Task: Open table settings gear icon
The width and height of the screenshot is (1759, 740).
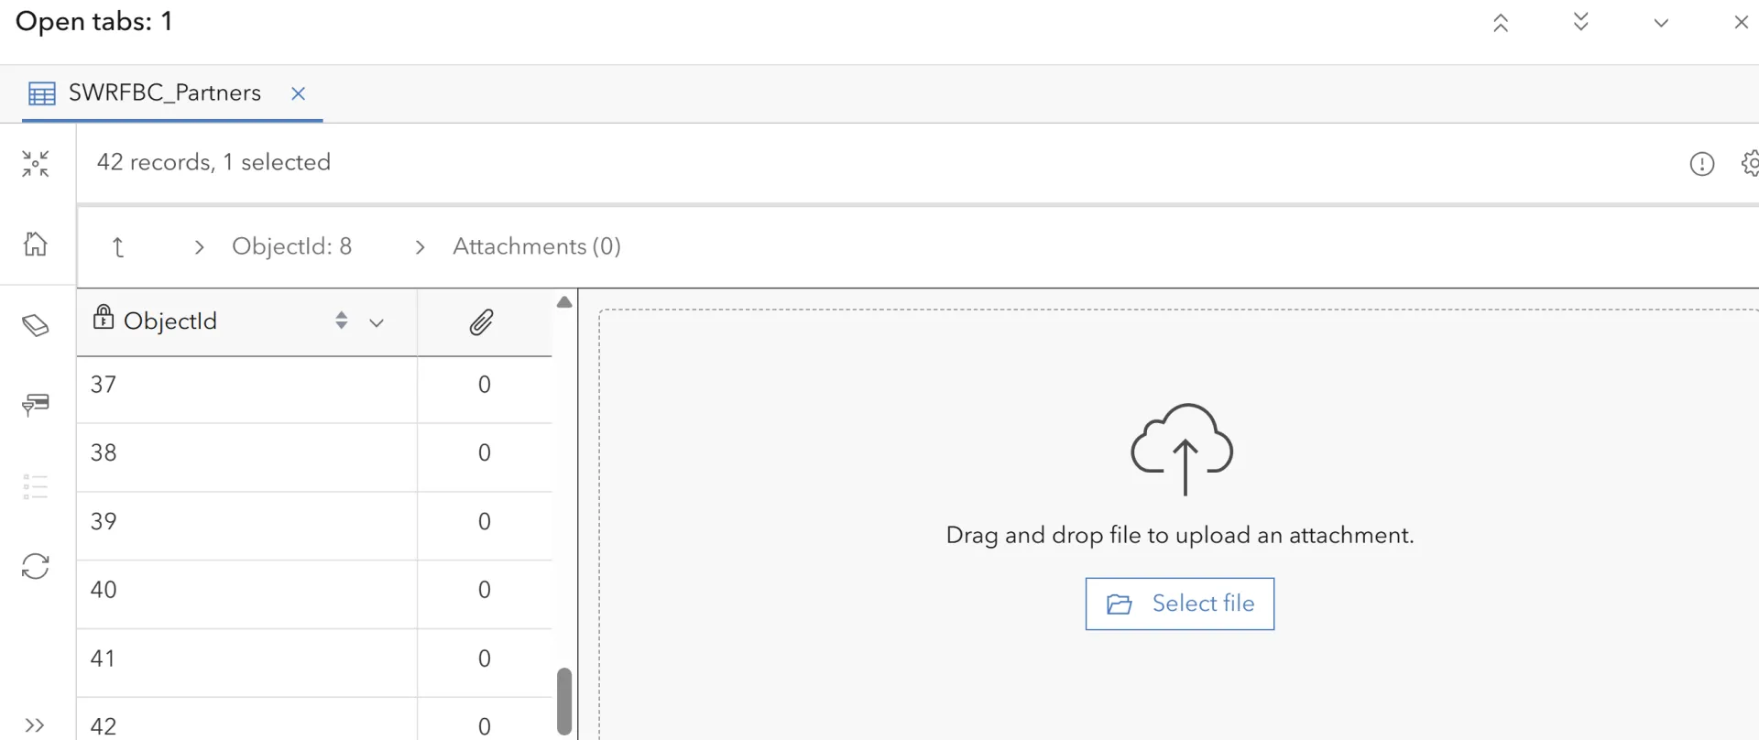Action: (x=1750, y=164)
